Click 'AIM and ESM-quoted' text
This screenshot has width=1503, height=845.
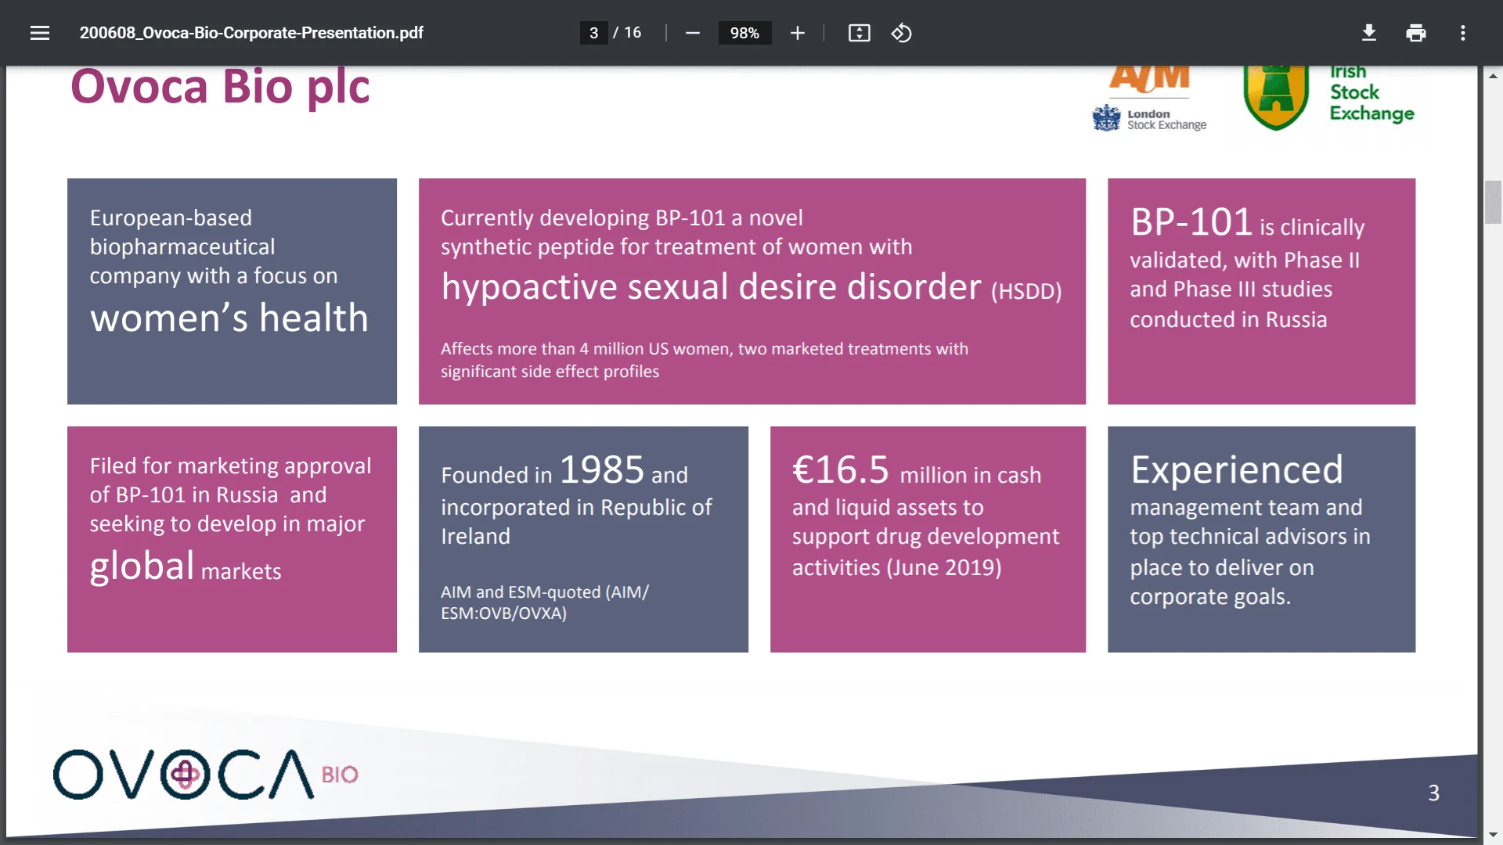(x=521, y=592)
